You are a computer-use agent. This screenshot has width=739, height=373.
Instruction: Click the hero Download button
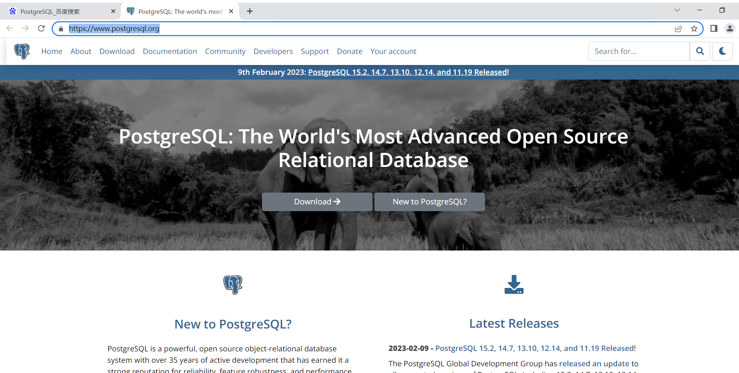point(317,202)
